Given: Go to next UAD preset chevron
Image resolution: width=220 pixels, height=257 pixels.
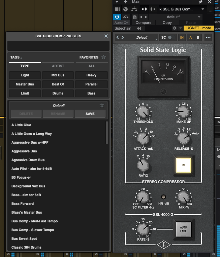Looking at the screenshot, I should 123,37.
